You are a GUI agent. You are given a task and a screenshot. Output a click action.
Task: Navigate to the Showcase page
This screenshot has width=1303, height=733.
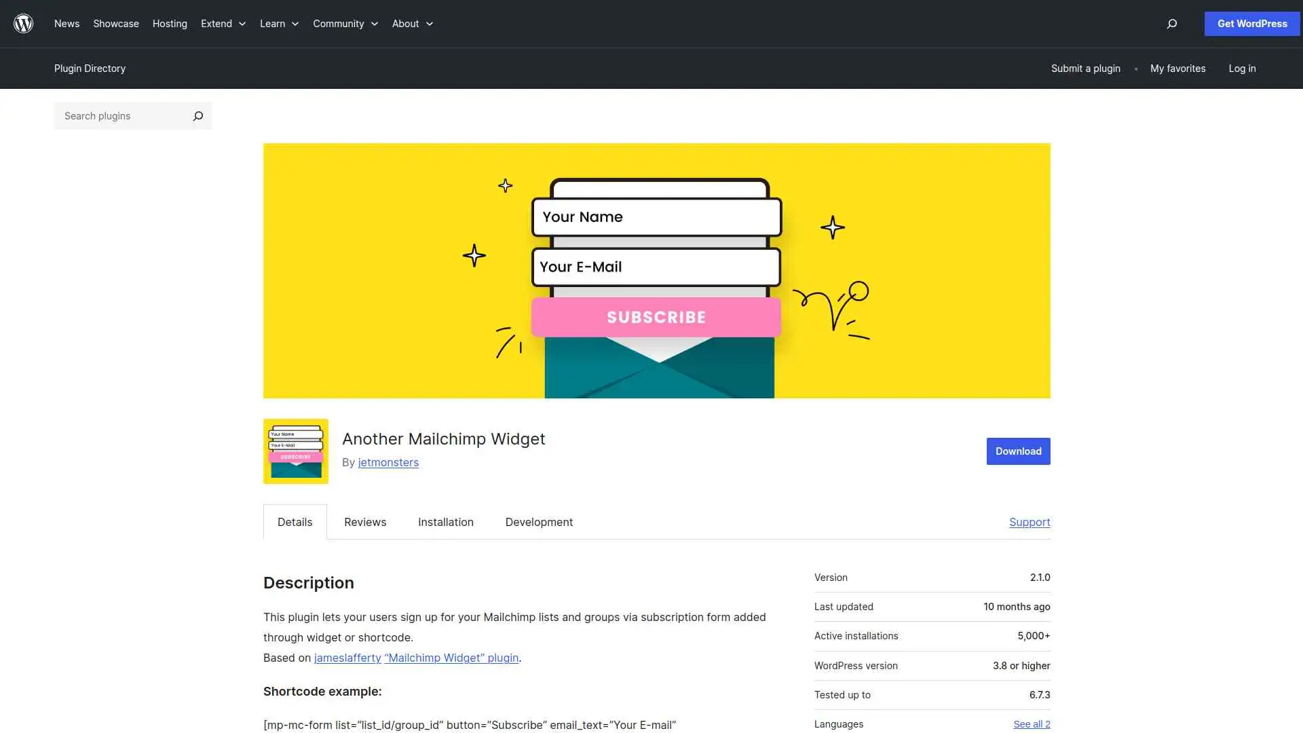coord(115,24)
